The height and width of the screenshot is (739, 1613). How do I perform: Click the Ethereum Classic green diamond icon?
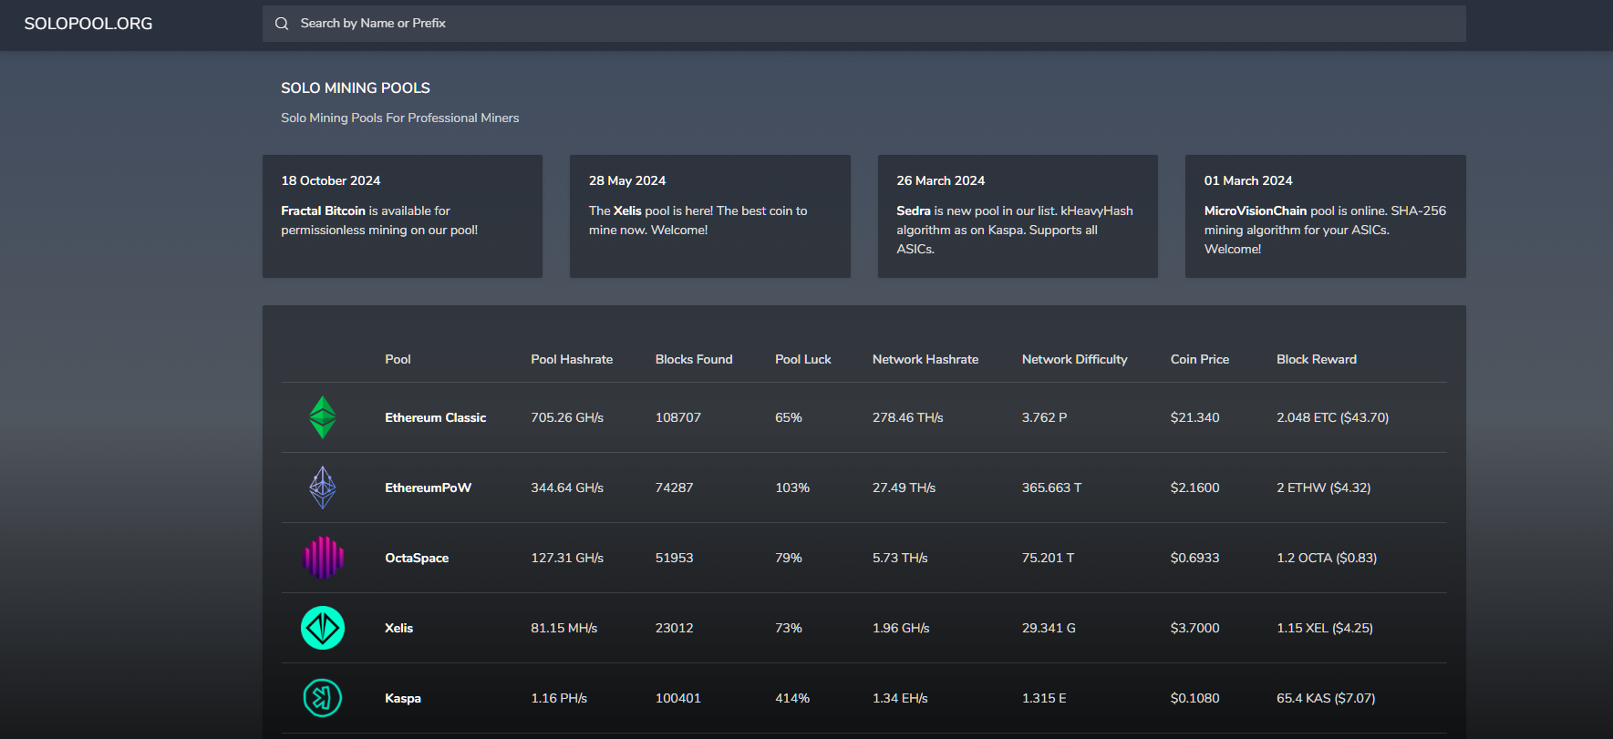[x=323, y=417]
